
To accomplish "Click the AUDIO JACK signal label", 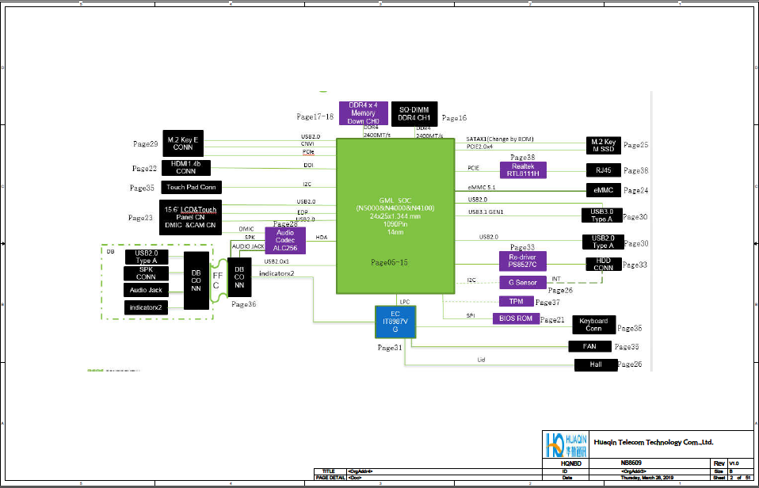I will tap(248, 246).
